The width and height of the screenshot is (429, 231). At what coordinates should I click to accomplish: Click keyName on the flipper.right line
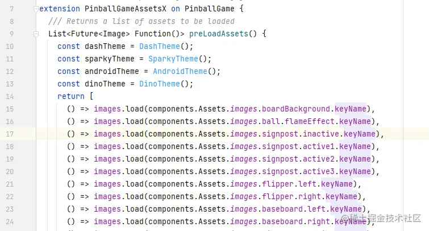[x=341, y=196]
